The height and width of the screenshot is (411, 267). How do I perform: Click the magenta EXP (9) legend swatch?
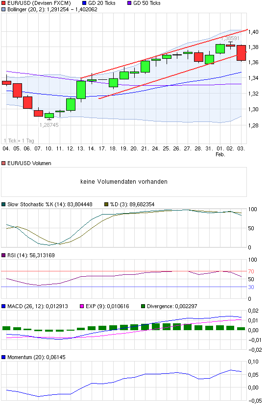click(x=82, y=306)
